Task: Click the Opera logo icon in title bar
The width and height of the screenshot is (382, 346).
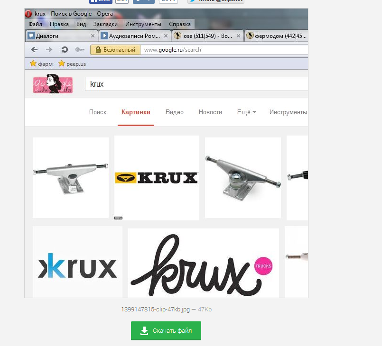Action: [x=28, y=14]
